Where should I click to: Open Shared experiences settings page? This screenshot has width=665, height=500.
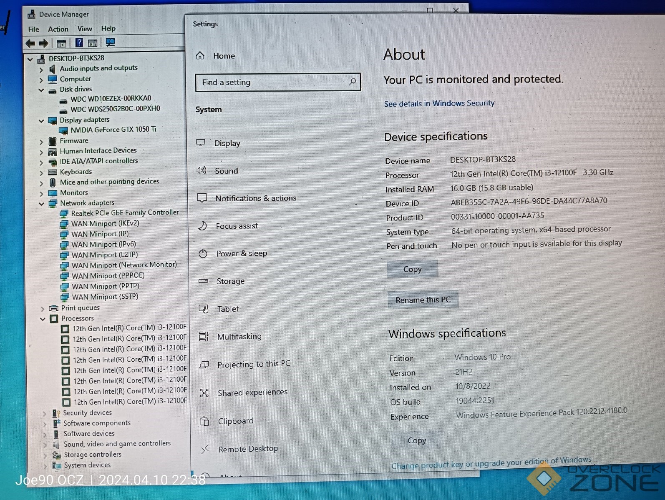[x=252, y=392]
